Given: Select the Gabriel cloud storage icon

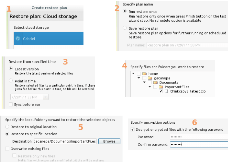Looking at the screenshot, I should click(18, 38).
